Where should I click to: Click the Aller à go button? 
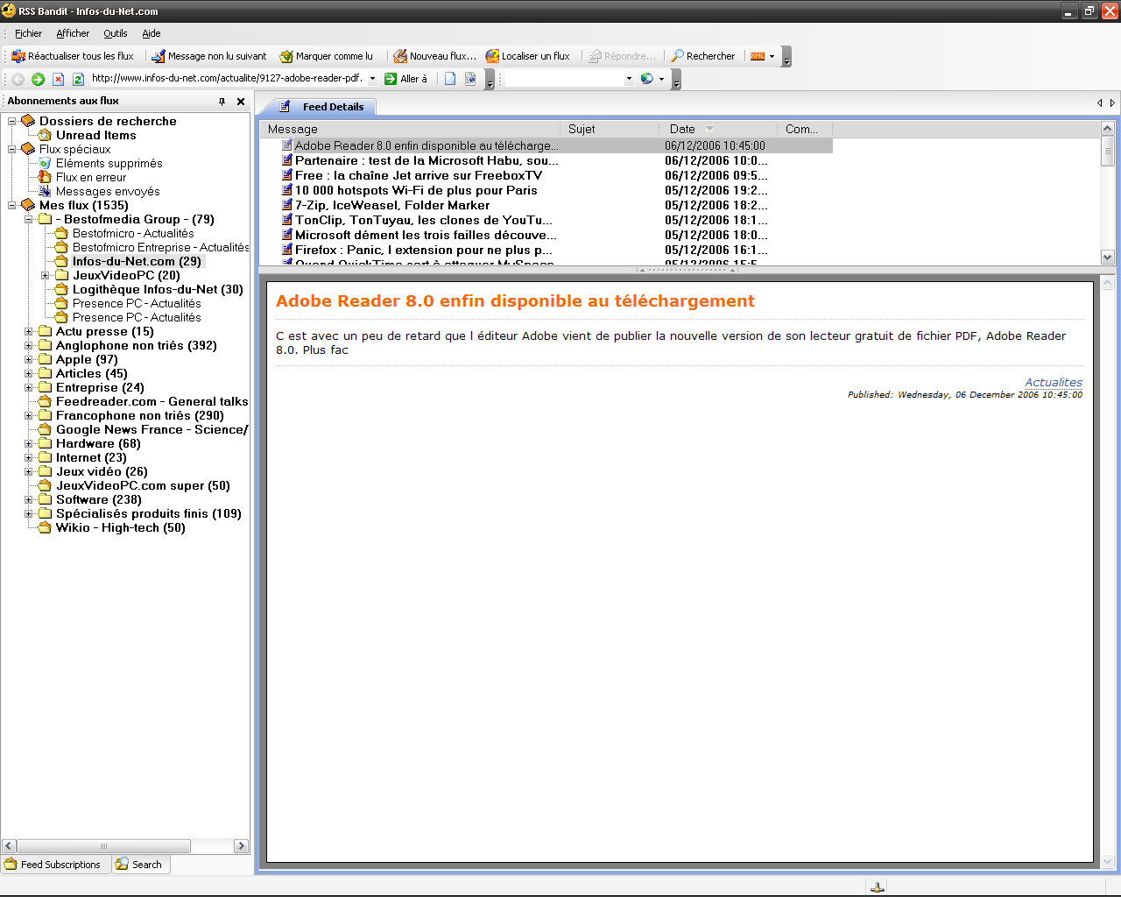[x=406, y=79]
